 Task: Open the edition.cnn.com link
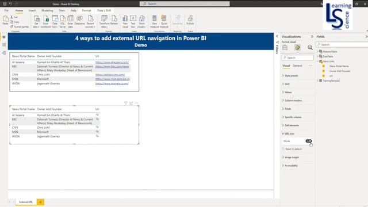click(110, 75)
